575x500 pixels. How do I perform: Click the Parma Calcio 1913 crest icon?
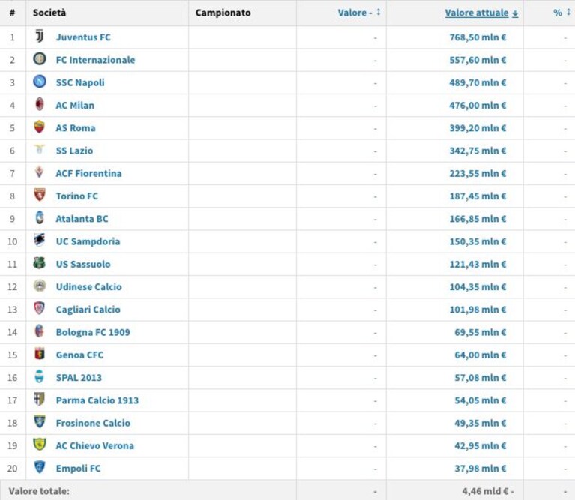click(39, 399)
